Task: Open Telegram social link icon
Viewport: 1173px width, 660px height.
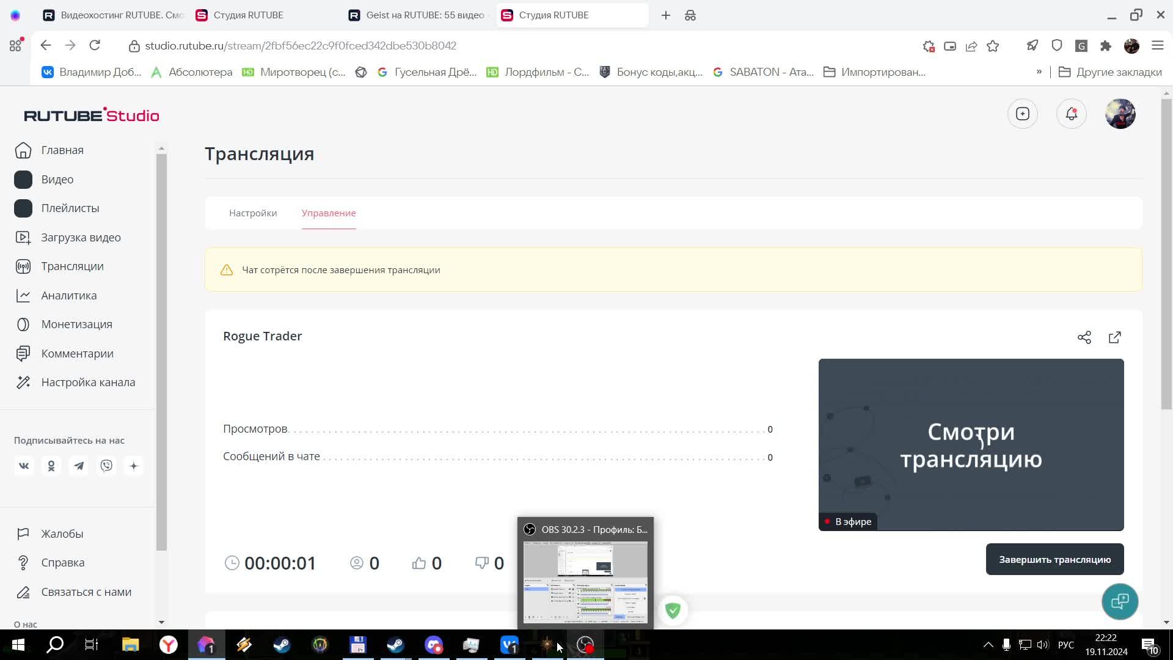Action: pyautogui.click(x=79, y=466)
